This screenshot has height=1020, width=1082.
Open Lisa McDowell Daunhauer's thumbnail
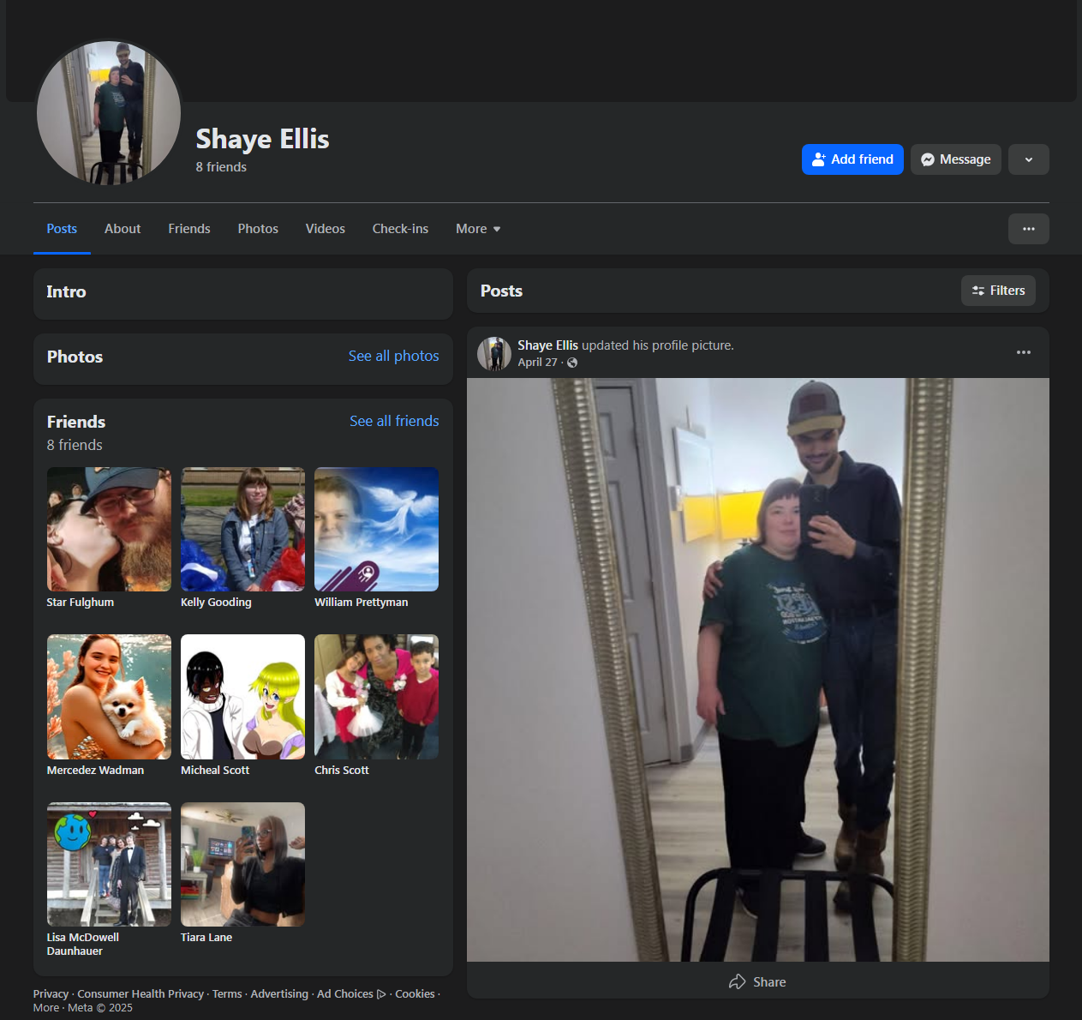click(109, 864)
